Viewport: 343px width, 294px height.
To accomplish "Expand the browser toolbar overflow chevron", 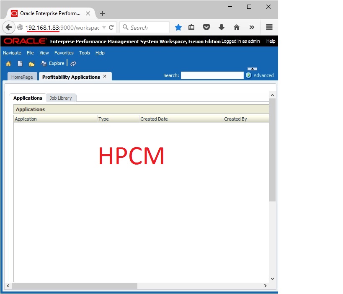I will 252,27.
